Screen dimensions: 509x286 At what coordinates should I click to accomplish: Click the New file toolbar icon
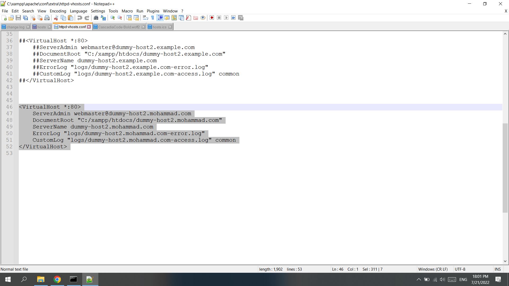[x=4, y=18]
